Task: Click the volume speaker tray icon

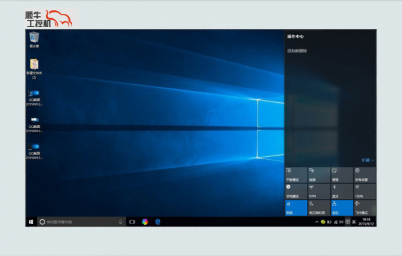Action: 341,222
